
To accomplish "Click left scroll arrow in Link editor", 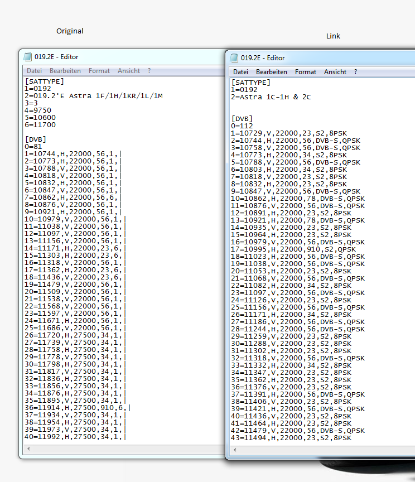I will (x=235, y=450).
